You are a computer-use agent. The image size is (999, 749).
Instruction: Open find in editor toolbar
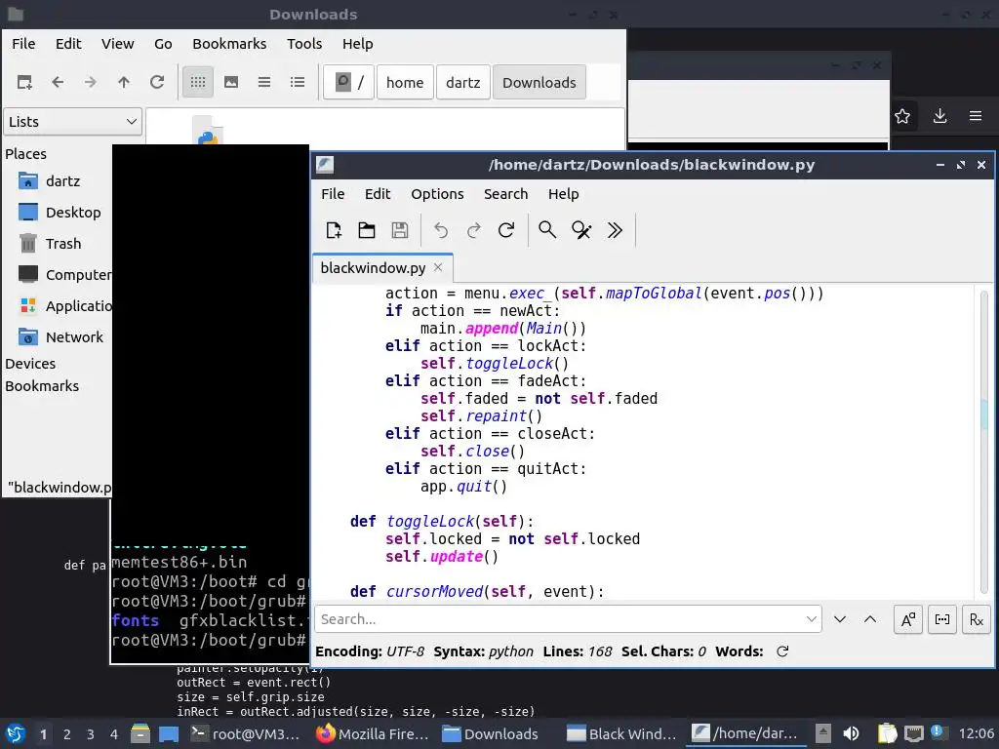[x=547, y=230]
